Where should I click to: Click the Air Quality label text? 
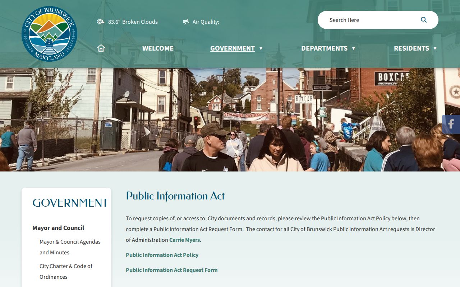206,22
